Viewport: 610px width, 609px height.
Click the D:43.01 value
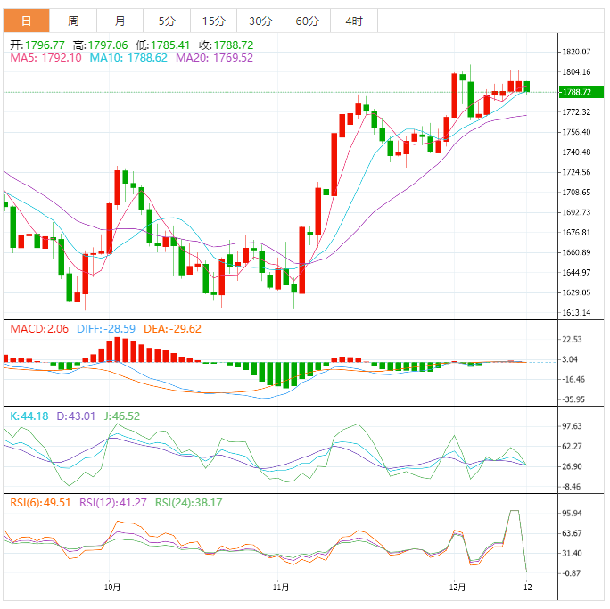76,416
